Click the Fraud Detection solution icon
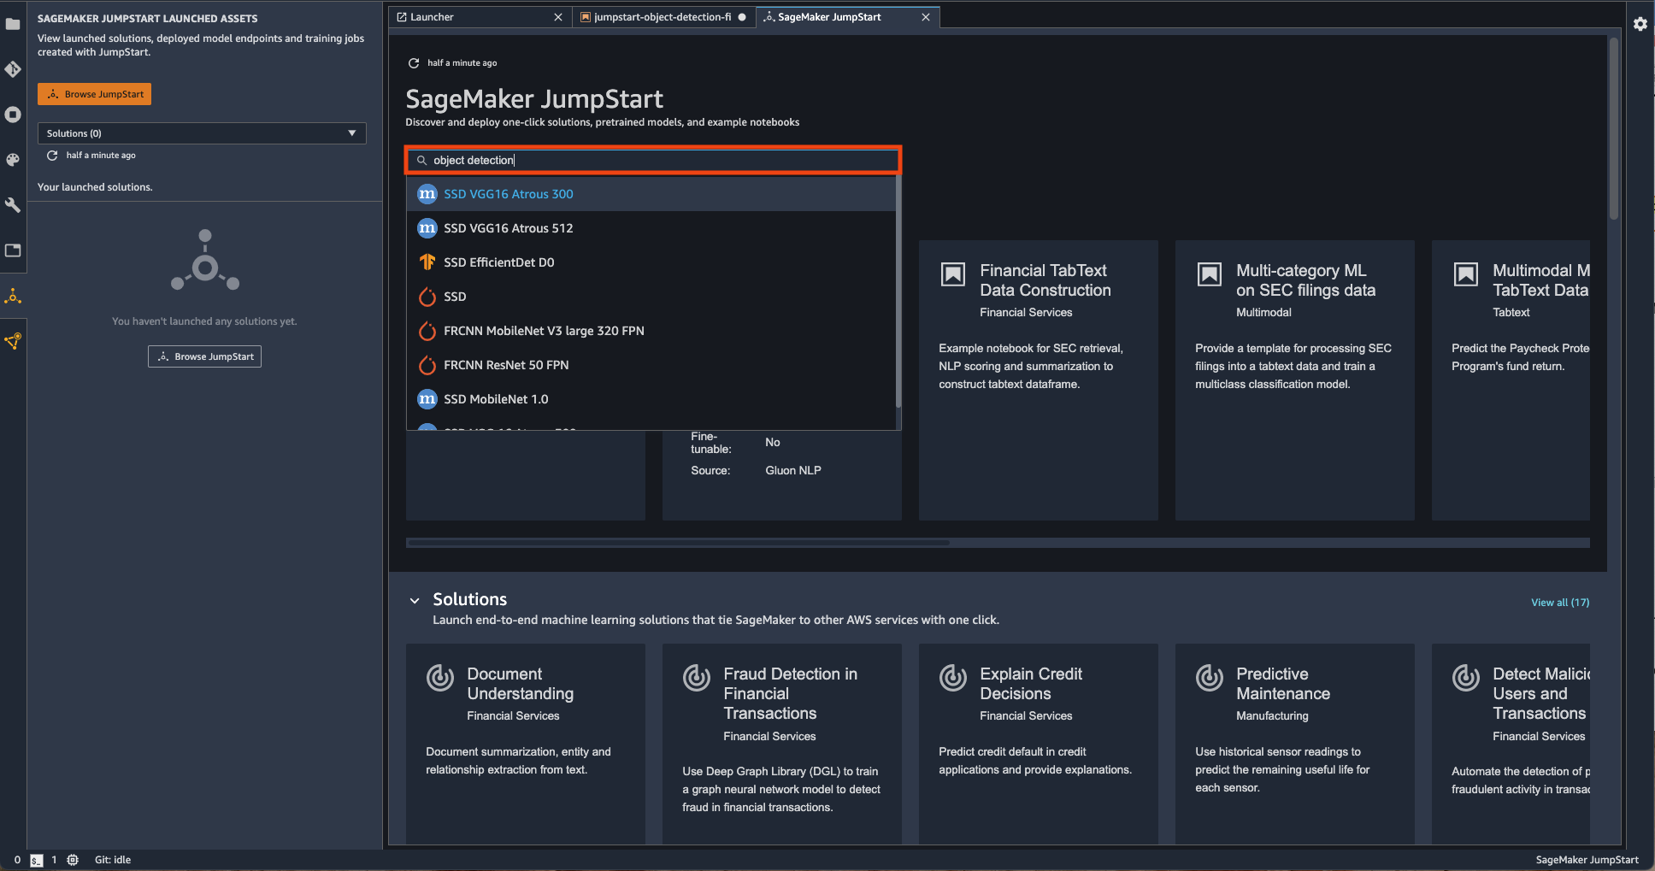This screenshot has height=871, width=1655. click(697, 678)
